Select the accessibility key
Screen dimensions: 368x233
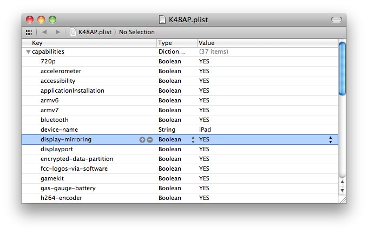58,81
